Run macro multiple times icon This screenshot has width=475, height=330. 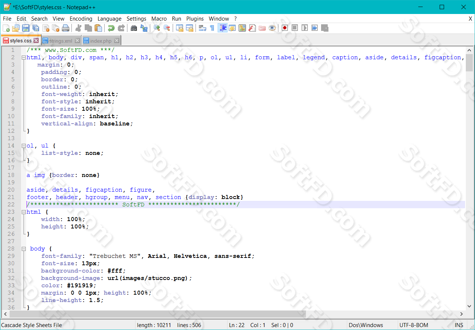(x=314, y=28)
